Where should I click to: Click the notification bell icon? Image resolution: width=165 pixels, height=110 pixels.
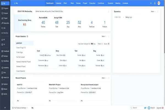tap(155, 3)
